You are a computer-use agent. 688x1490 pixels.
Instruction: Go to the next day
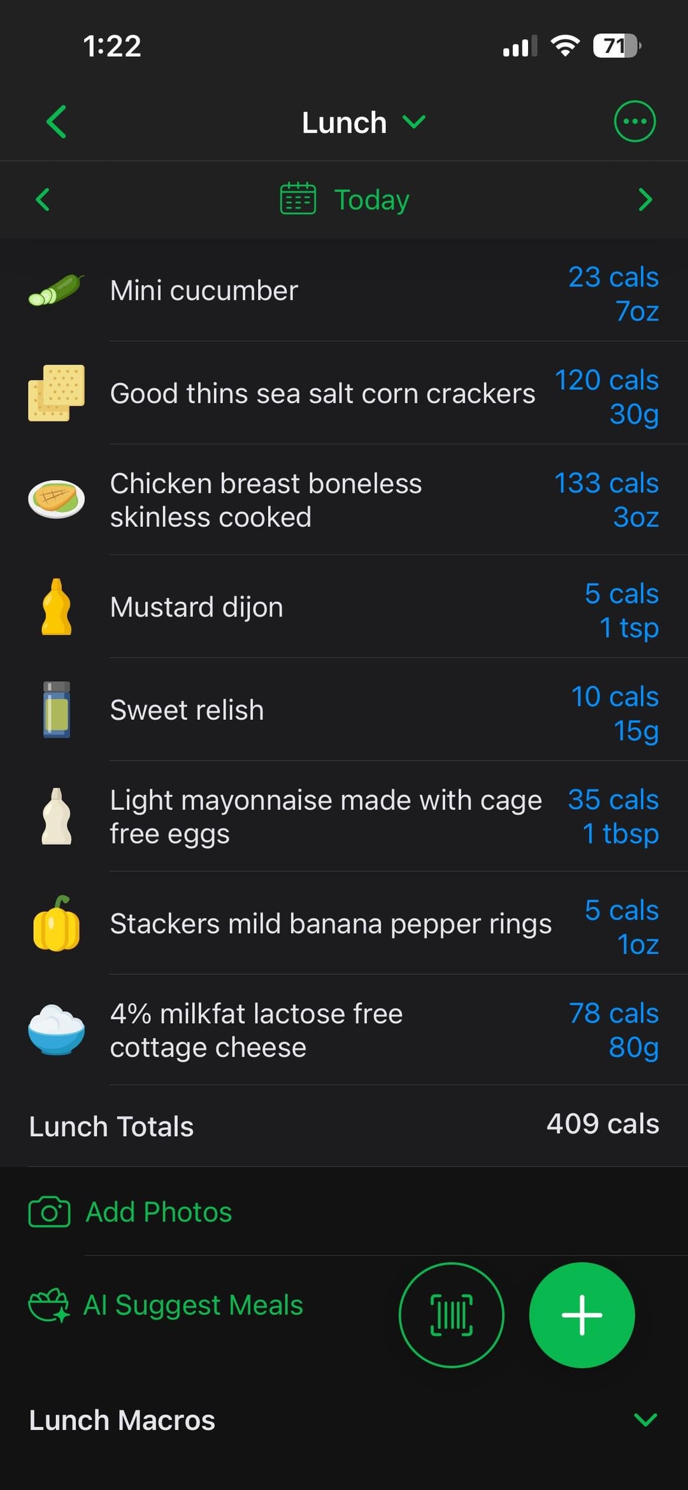[645, 200]
